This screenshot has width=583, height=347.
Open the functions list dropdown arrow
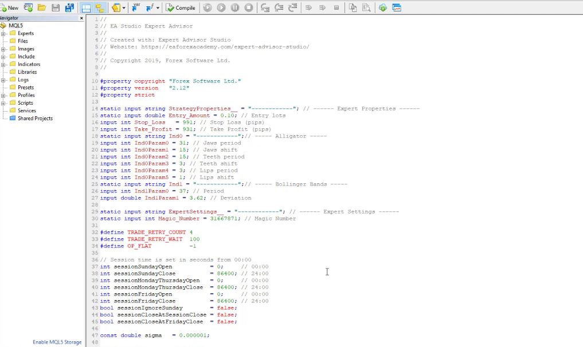[x=158, y=8]
